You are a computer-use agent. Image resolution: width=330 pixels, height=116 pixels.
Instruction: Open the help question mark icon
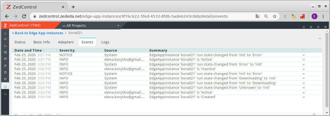(x=318, y=27)
